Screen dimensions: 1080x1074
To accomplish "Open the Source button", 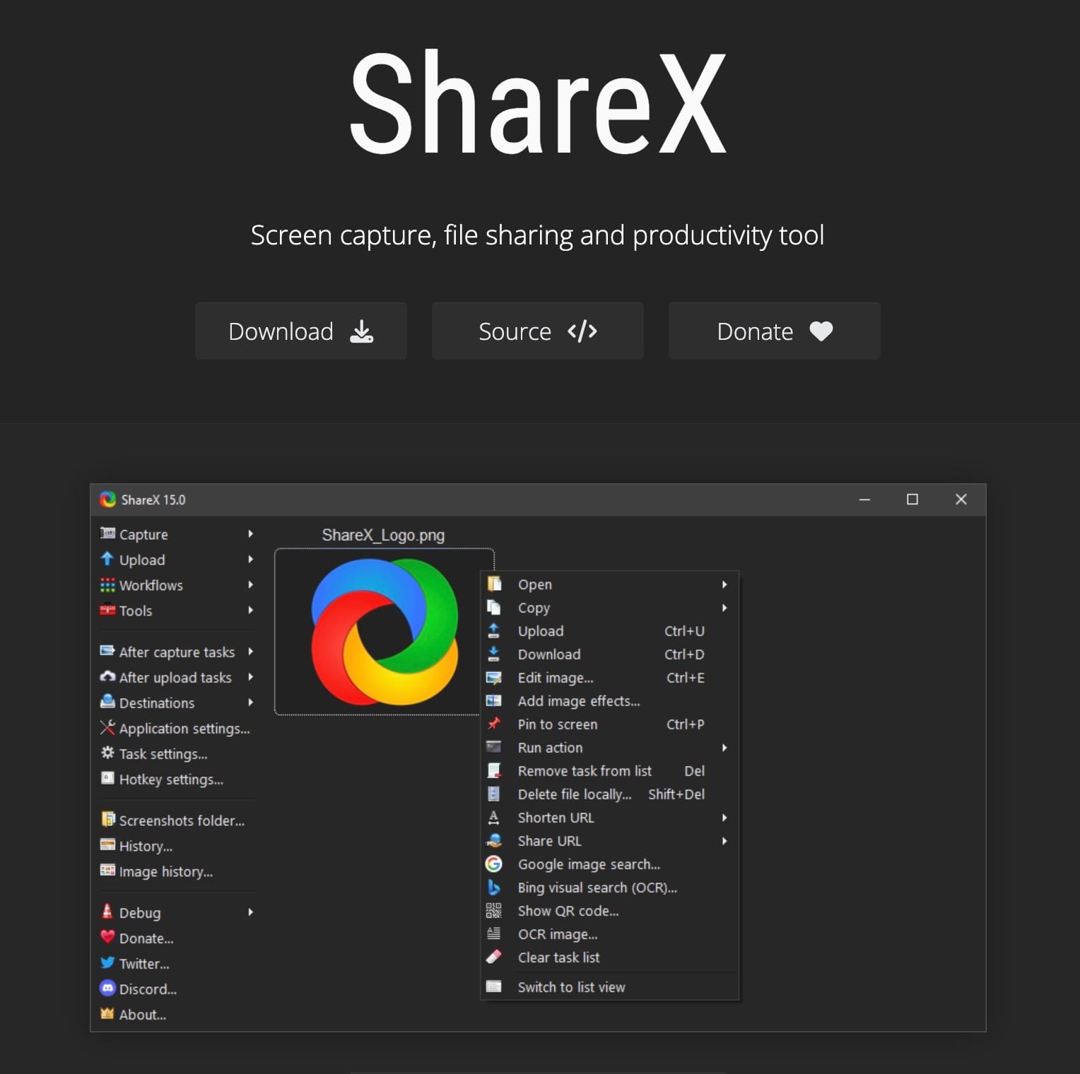I will point(537,331).
